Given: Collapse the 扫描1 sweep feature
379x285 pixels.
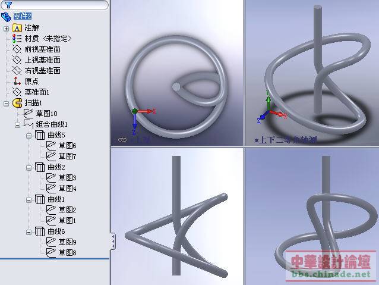Looking at the screenshot, I should tap(6, 104).
